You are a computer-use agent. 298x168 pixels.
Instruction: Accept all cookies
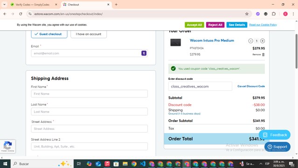tap(194, 25)
